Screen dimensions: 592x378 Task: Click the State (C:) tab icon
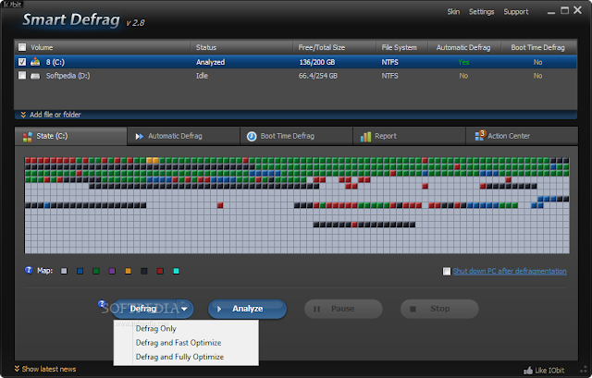pyautogui.click(x=27, y=137)
